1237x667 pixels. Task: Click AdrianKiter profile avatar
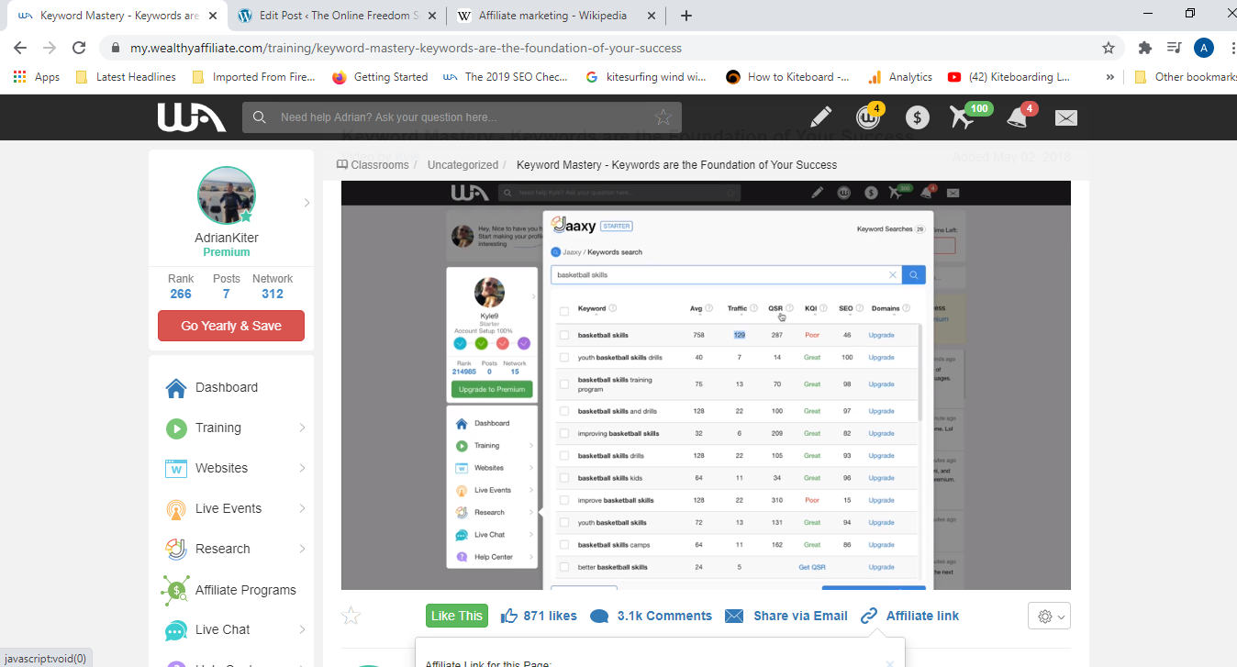[227, 196]
